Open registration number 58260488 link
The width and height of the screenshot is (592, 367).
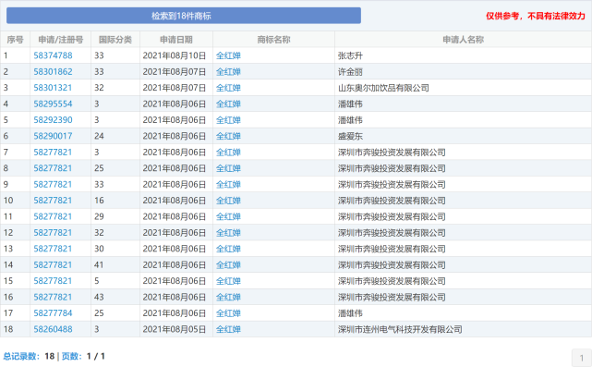[x=53, y=329]
